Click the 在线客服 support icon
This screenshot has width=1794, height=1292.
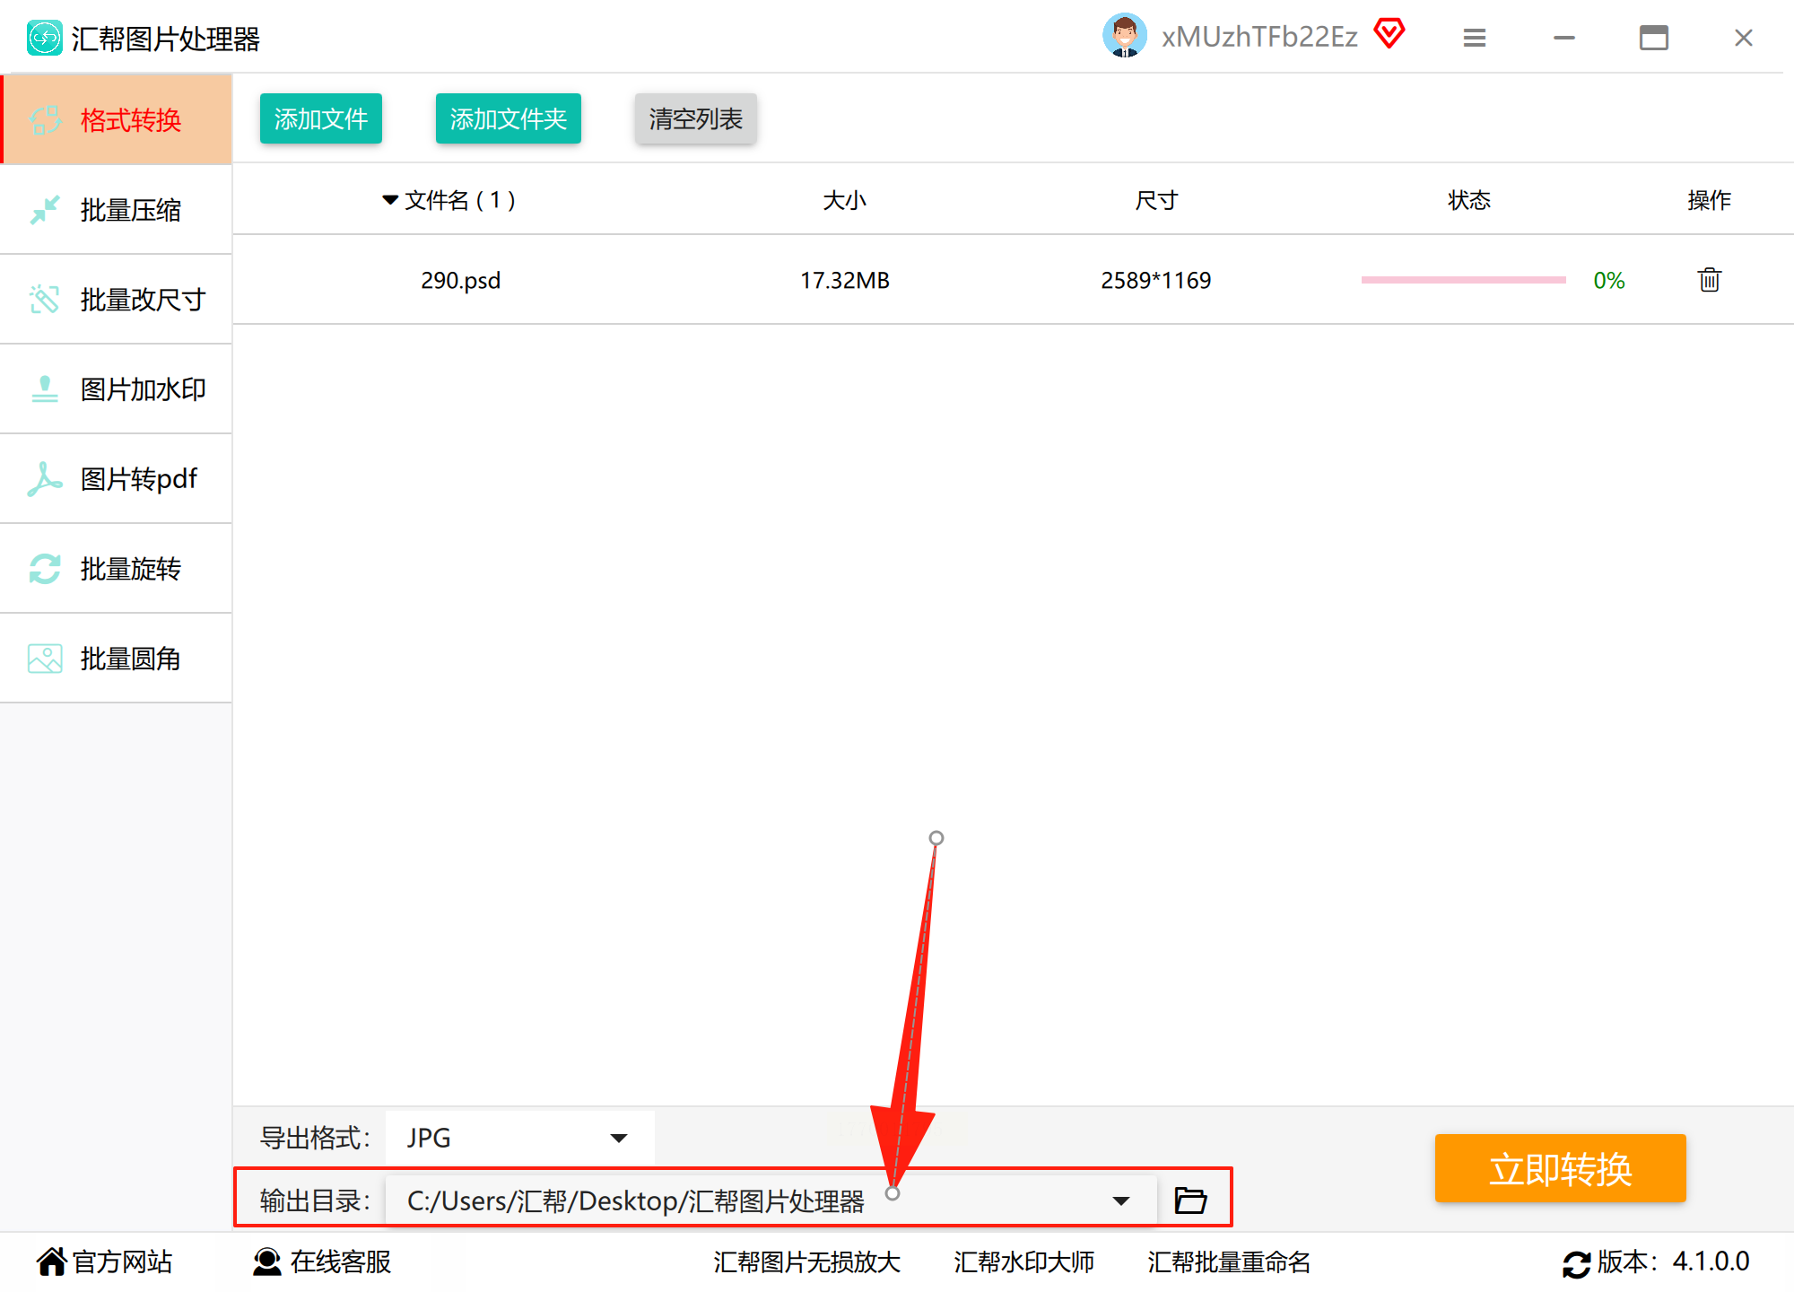266,1261
